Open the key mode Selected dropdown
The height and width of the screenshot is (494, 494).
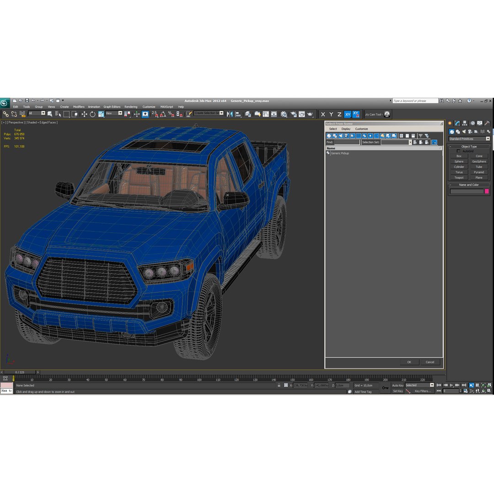point(419,385)
